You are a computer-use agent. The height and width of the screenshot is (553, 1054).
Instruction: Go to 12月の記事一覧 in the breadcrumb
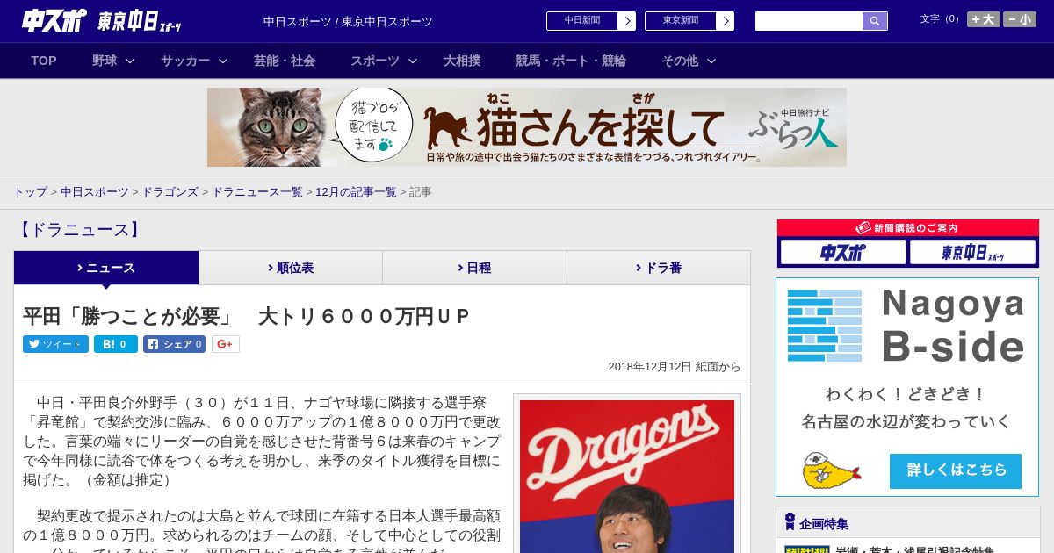click(356, 191)
